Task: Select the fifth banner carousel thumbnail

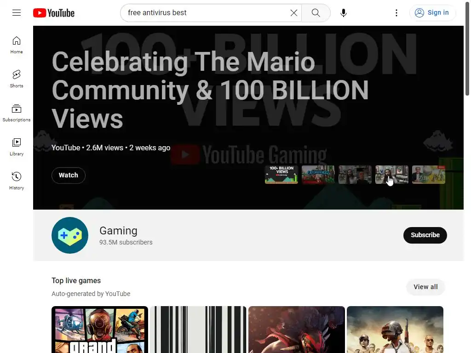Action: point(429,174)
